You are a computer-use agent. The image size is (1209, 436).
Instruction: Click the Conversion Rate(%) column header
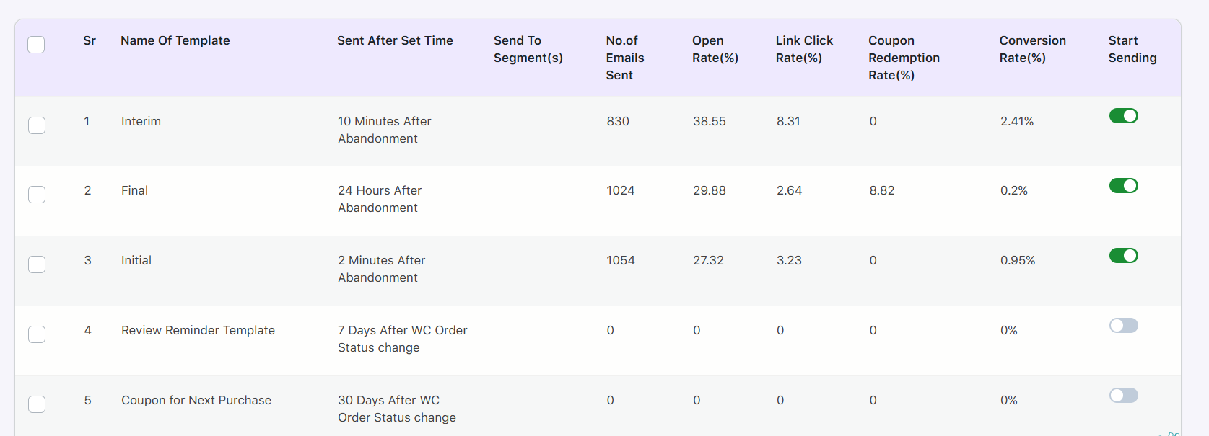click(x=1033, y=49)
